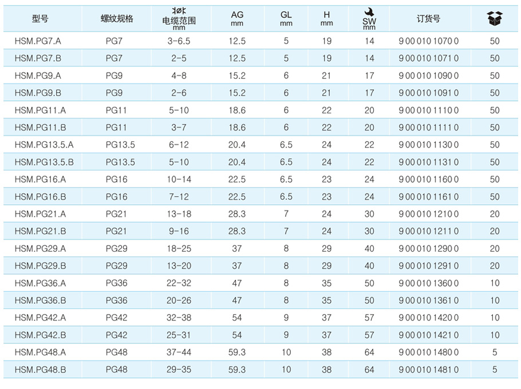
Task: Click cable range 13-18 cell
Action: coord(179,214)
